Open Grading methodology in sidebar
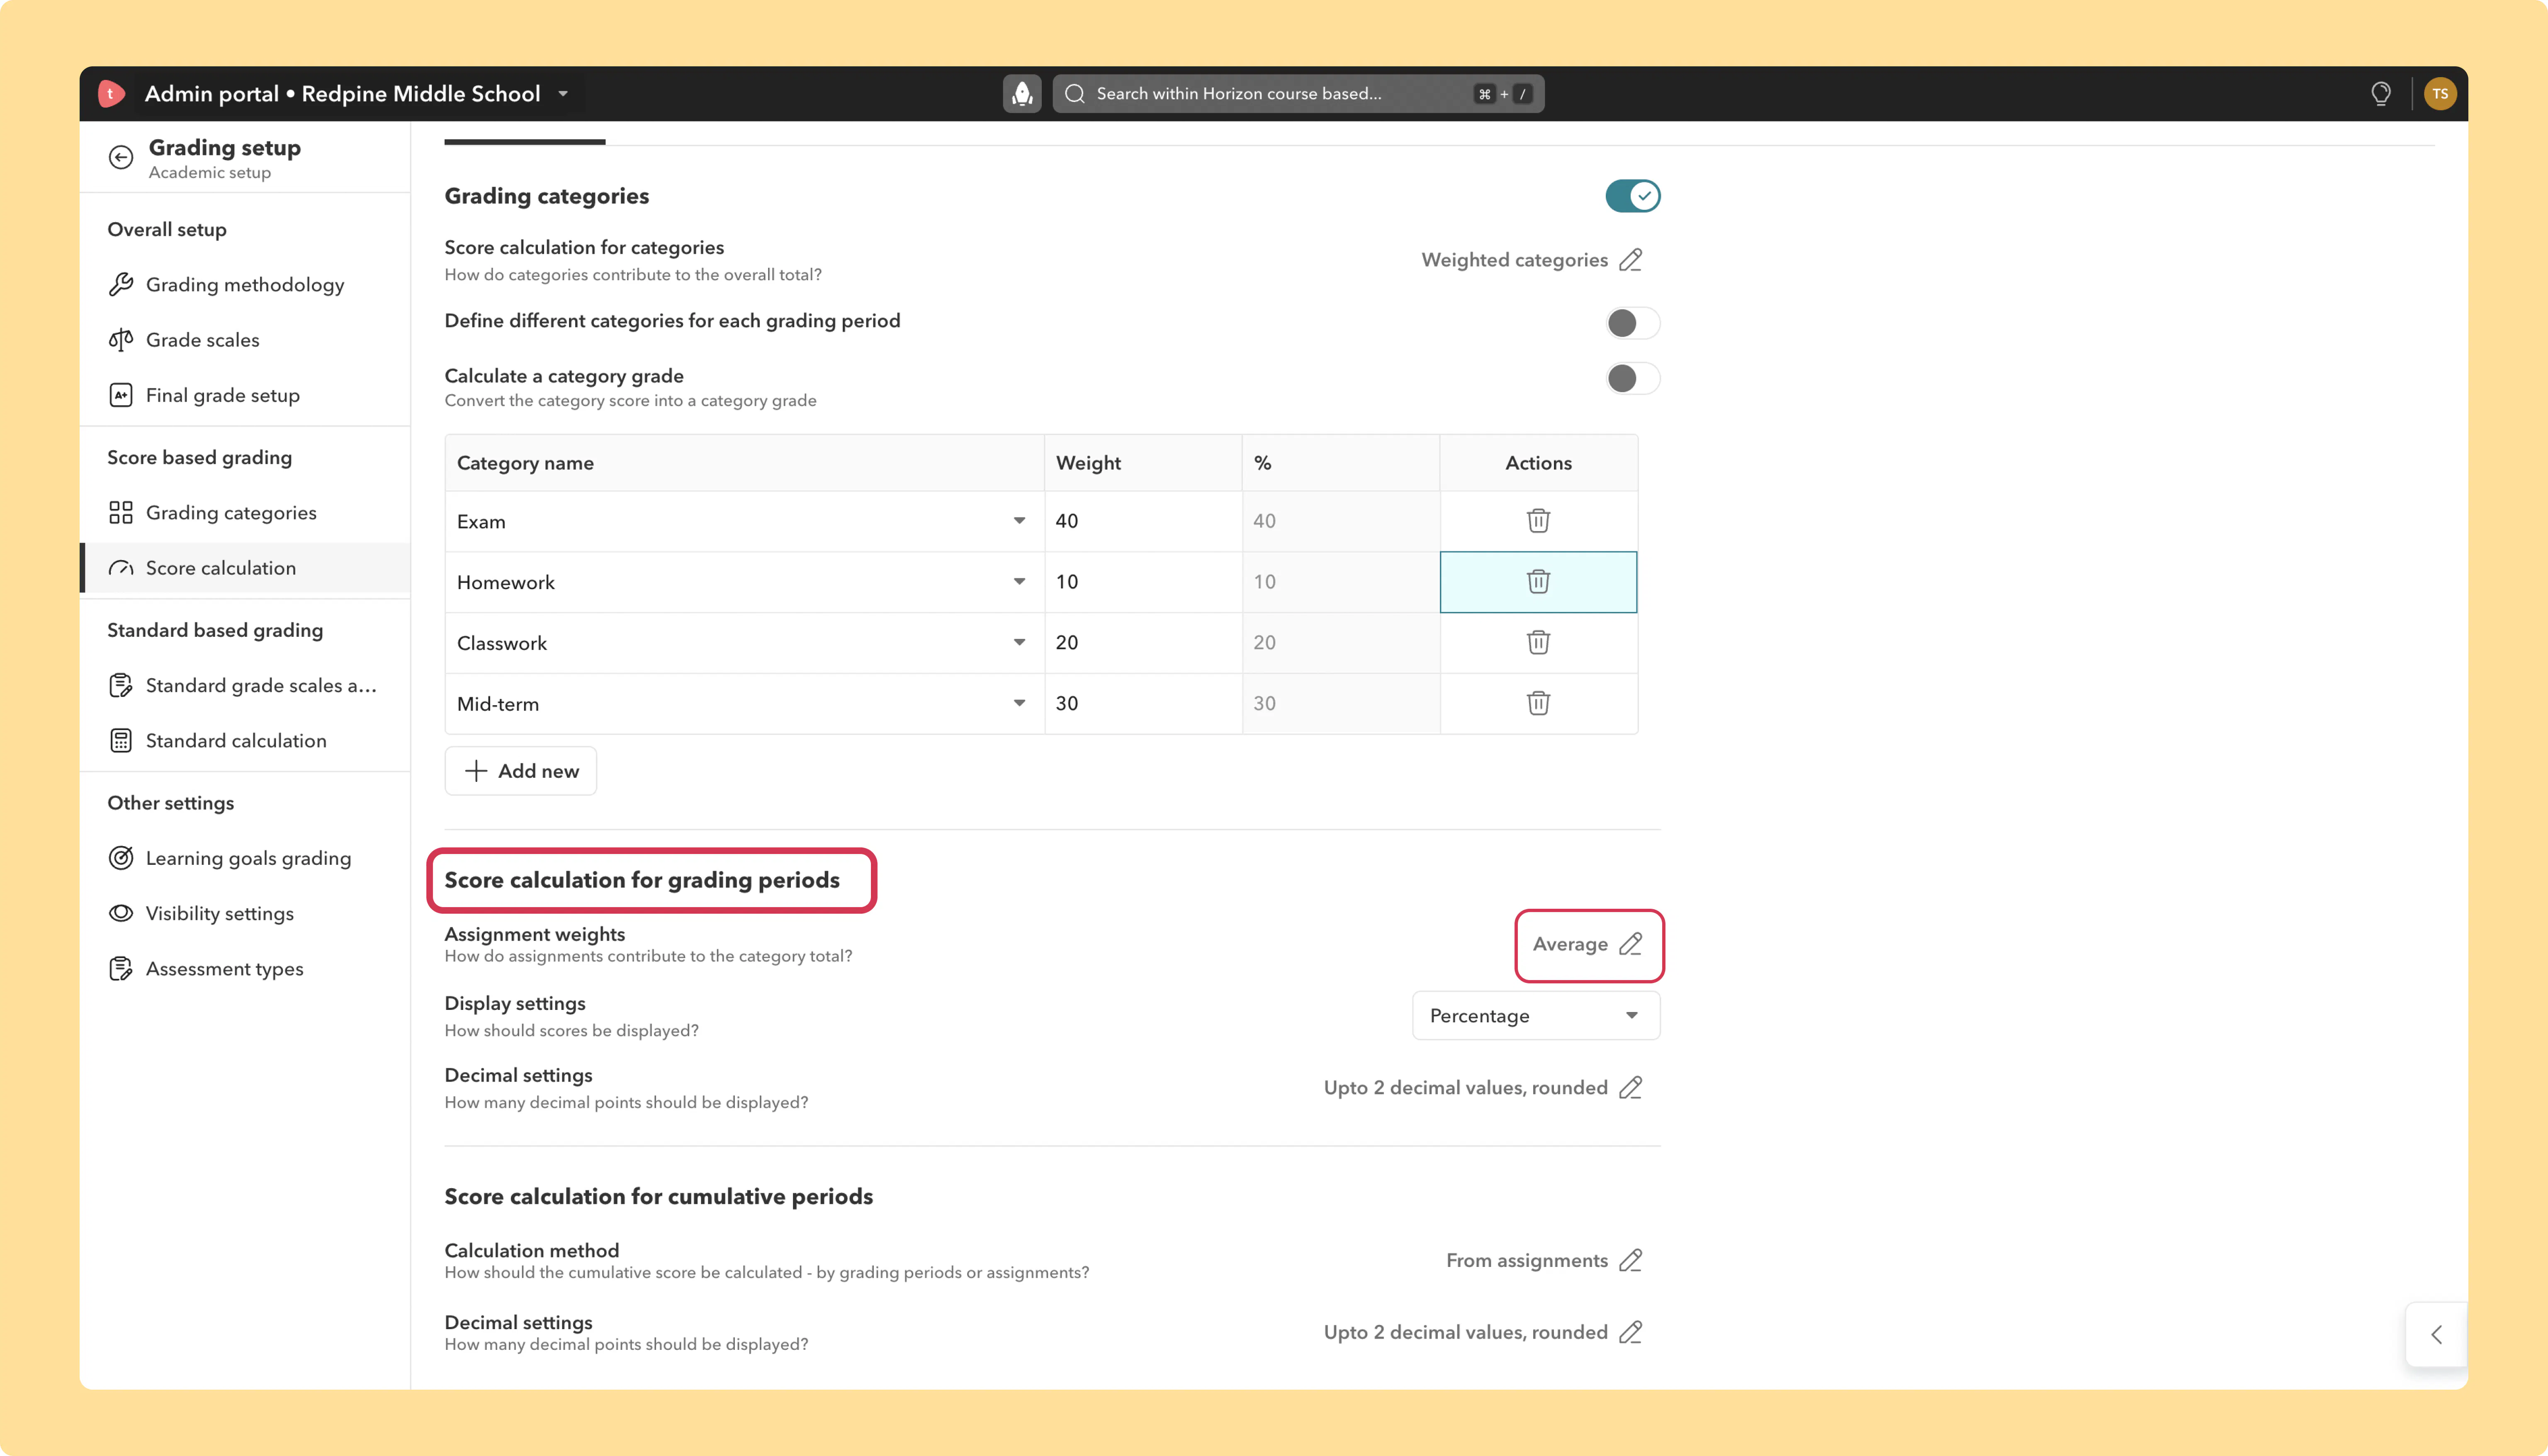The width and height of the screenshot is (2548, 1456). 245,285
